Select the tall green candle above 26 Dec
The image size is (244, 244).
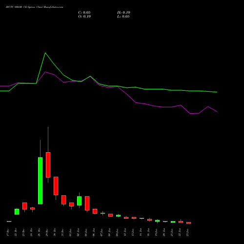pos(41,181)
